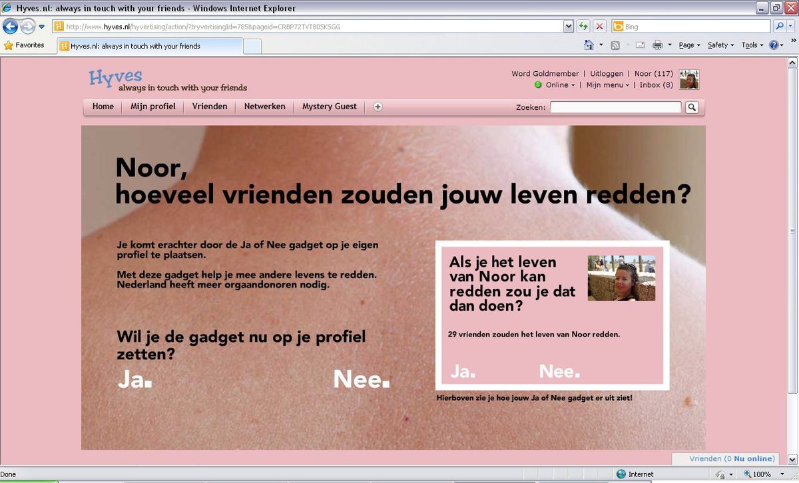
Task: Select the Hyves.nl browser tab
Action: click(150, 46)
